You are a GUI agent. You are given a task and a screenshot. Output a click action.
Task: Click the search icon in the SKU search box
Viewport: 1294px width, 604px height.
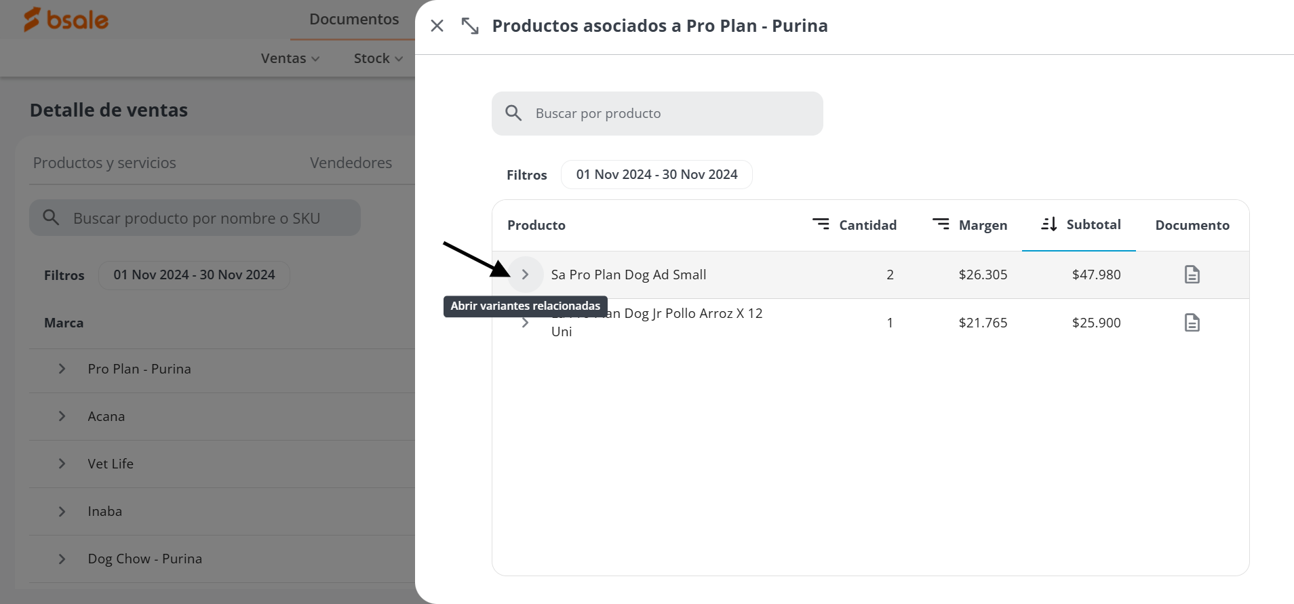coord(51,218)
